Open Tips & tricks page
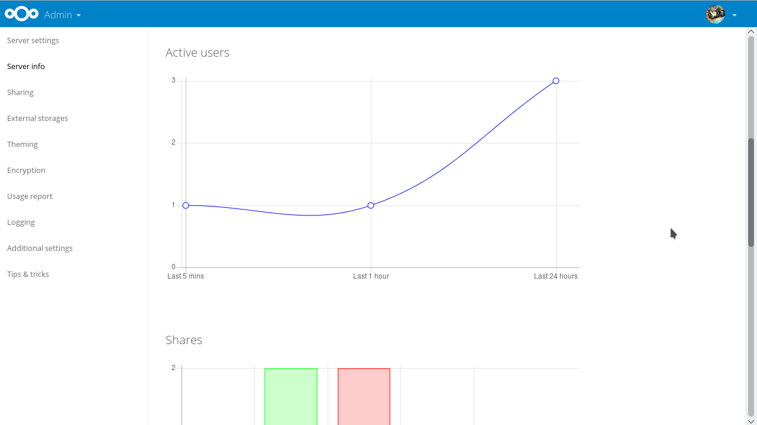This screenshot has height=425, width=757. [x=28, y=274]
